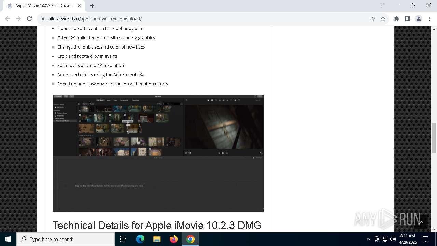The width and height of the screenshot is (437, 246).
Task: Open the volume tray icon
Action: [393, 239]
